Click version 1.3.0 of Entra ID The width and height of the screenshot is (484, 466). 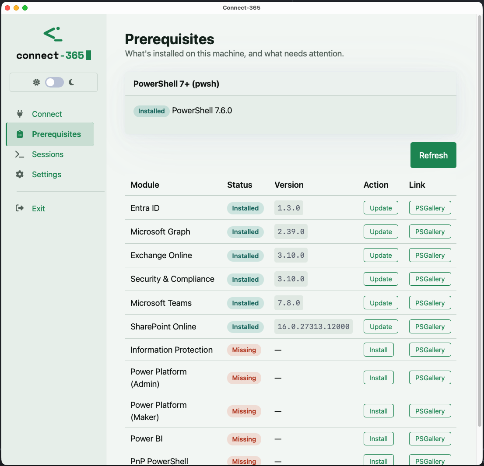click(x=289, y=208)
